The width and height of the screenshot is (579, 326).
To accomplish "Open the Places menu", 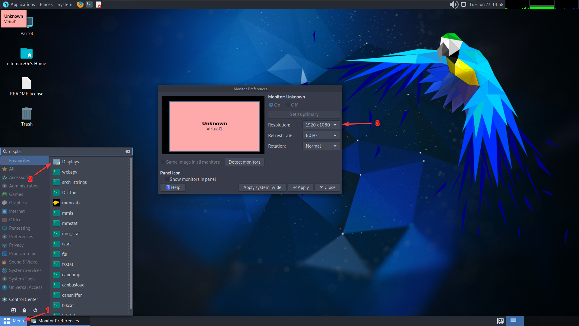I will point(46,5).
